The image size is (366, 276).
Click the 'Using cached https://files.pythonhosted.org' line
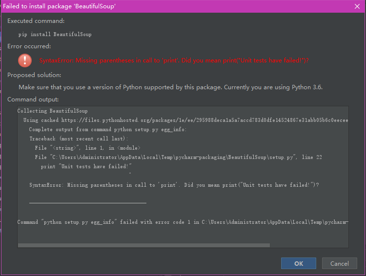(185, 120)
